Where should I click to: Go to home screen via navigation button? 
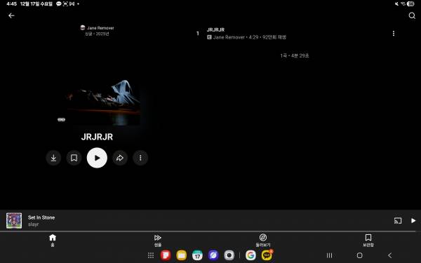[x=359, y=255]
